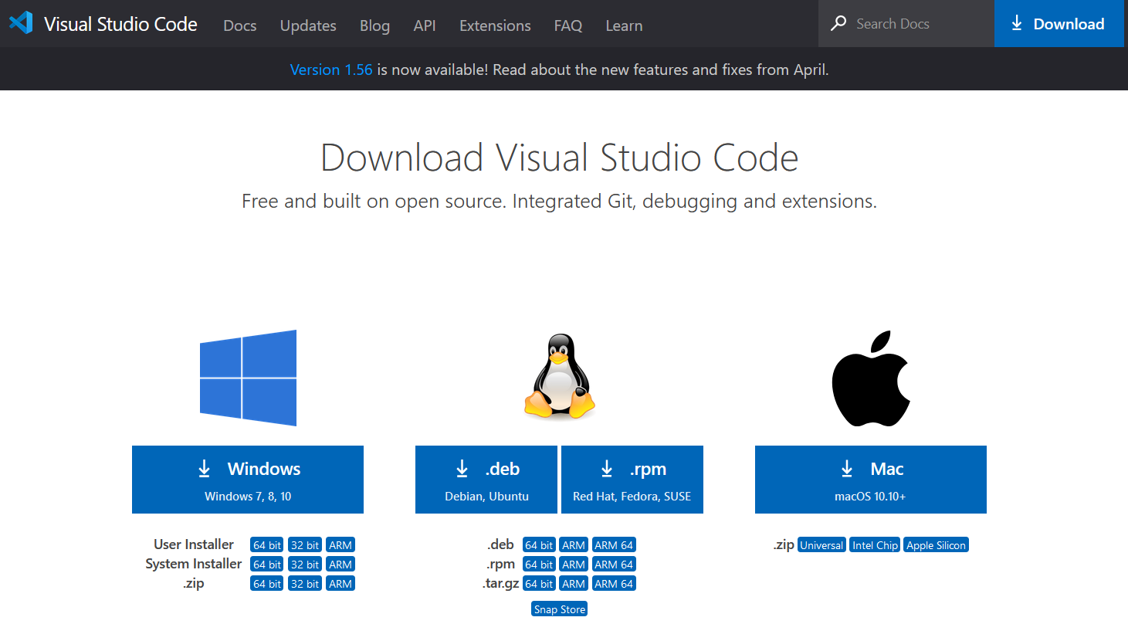Open the Version 1.56 release notes link
Image resolution: width=1128 pixels, height=624 pixels.
click(x=331, y=70)
